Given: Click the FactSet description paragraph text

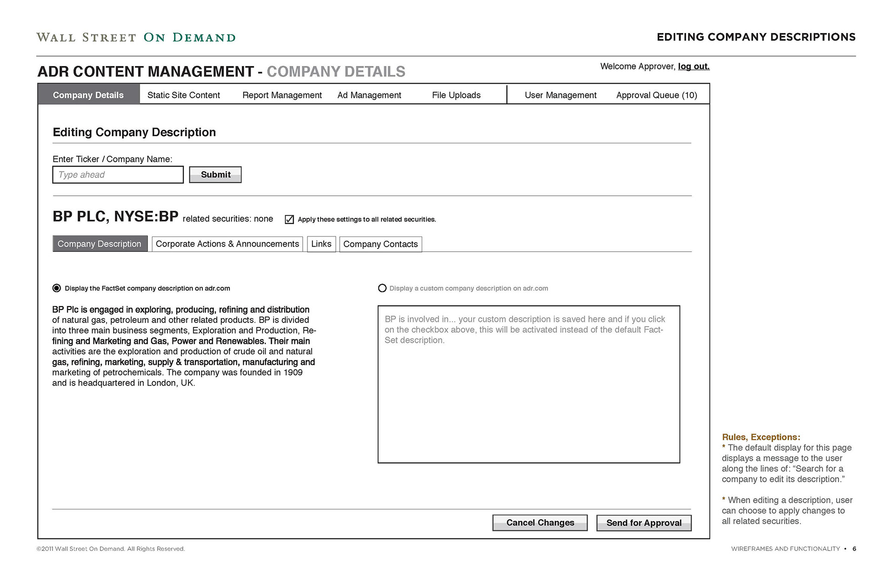Looking at the screenshot, I should coord(184,346).
